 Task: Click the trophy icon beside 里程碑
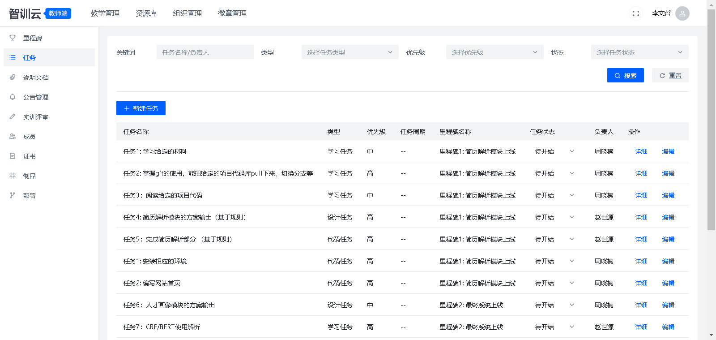coord(13,38)
